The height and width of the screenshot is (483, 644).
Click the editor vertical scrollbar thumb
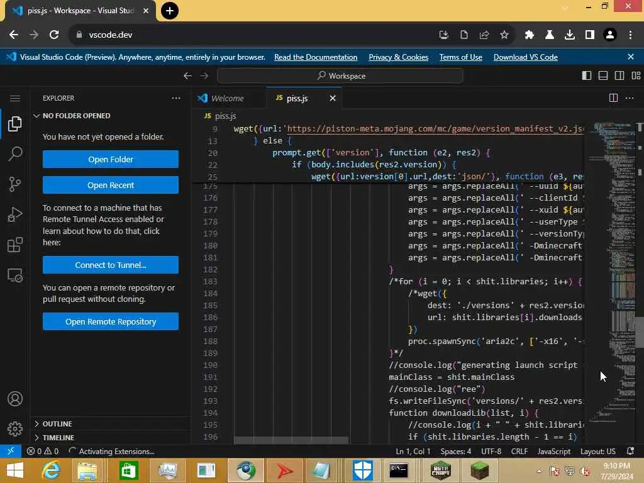[x=640, y=333]
